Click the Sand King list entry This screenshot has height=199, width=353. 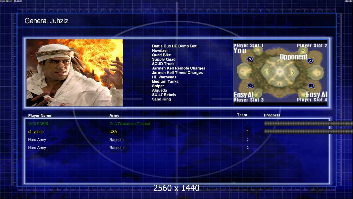click(161, 99)
